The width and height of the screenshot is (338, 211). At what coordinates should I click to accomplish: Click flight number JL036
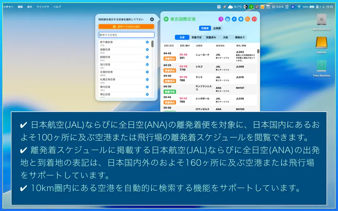tap(240, 99)
